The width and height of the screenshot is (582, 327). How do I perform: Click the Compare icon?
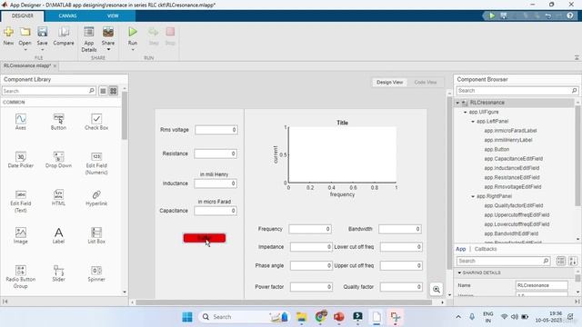[64, 32]
